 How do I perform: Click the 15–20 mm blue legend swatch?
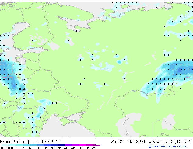47,145
